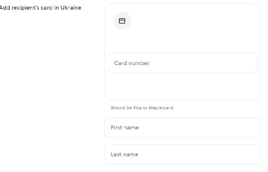Screen dimensions: 268x172
Task: Click empty space below the Card number field
Action: 182,87
